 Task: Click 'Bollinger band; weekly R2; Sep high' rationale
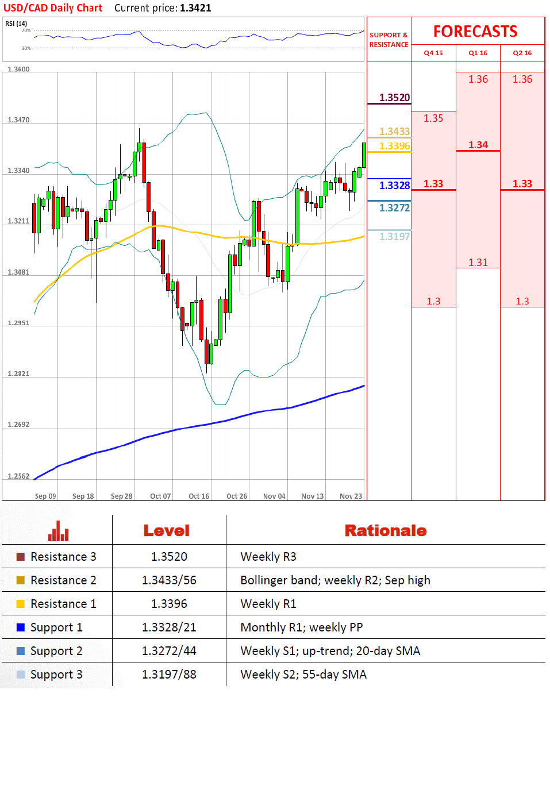[x=335, y=580]
